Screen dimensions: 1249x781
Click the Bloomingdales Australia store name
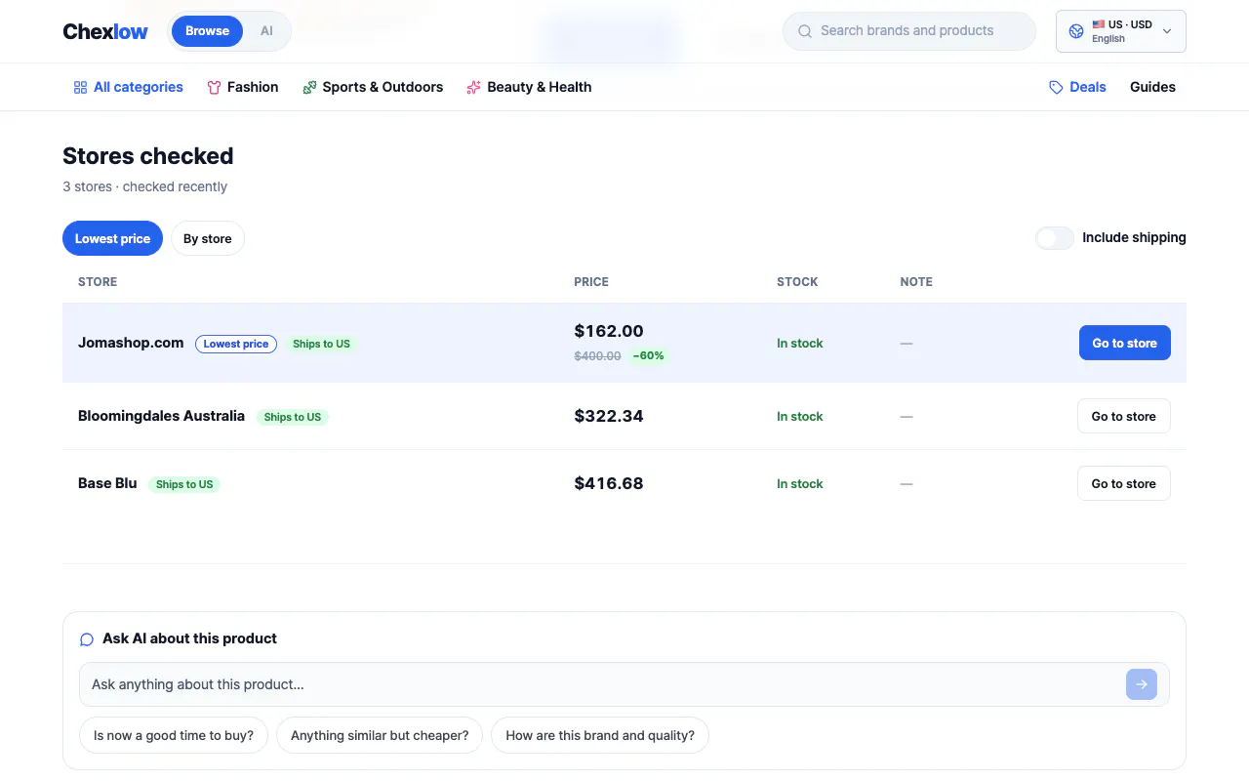(x=161, y=416)
